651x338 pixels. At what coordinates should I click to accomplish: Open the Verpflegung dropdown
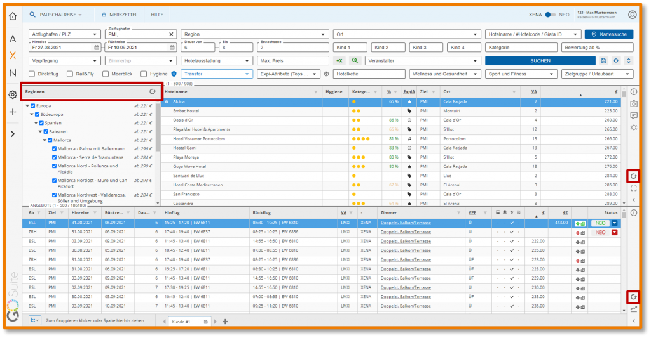click(64, 60)
